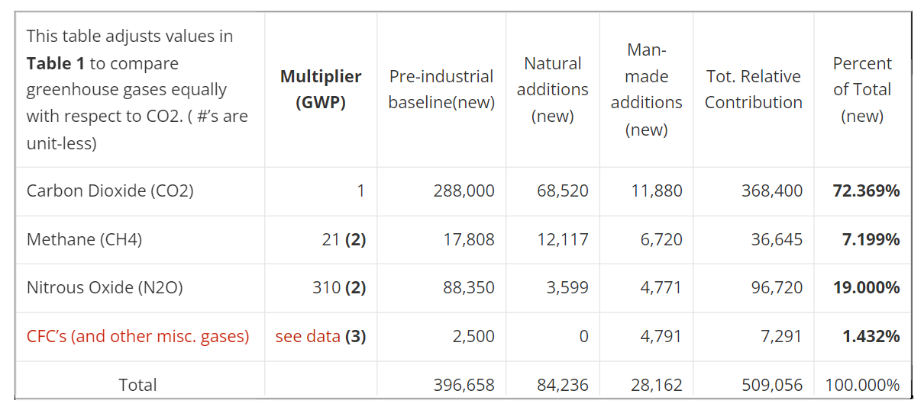
Task: Select the "Carbon Dioxide (CO2)" row label
Action: click(x=110, y=190)
